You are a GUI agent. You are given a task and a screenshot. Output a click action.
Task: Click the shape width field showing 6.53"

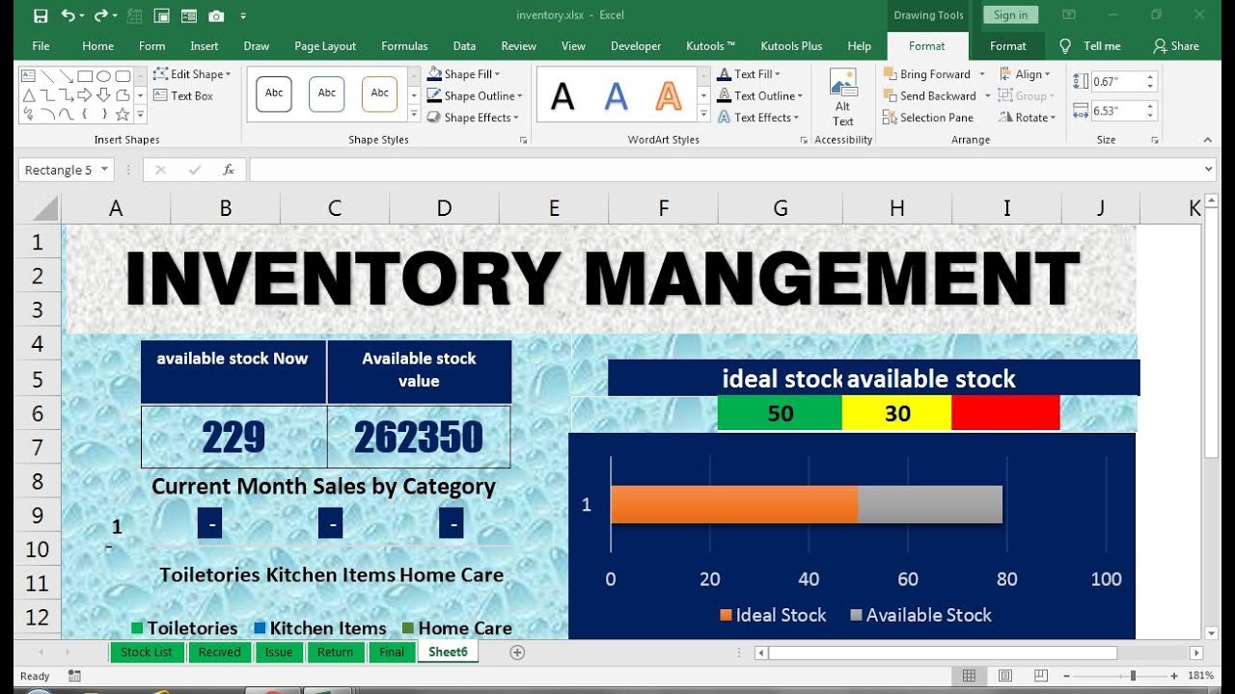click(1115, 111)
